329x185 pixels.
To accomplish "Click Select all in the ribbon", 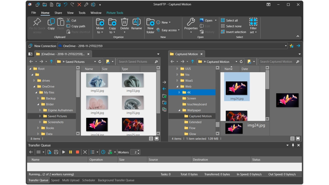I will click(x=229, y=20).
